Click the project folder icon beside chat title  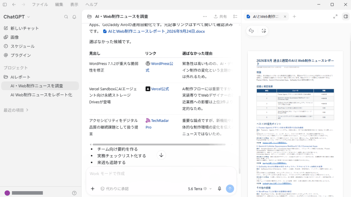pos(89,17)
